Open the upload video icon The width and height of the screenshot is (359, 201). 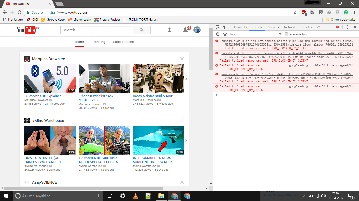(x=170, y=30)
